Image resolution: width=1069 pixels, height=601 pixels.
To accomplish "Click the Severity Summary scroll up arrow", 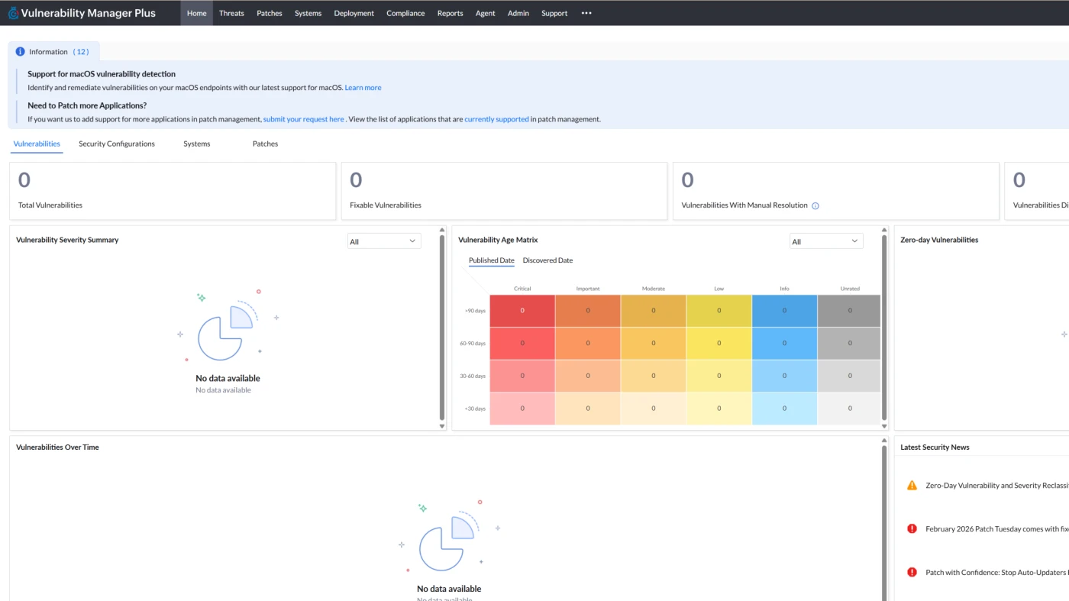I will coord(442,230).
